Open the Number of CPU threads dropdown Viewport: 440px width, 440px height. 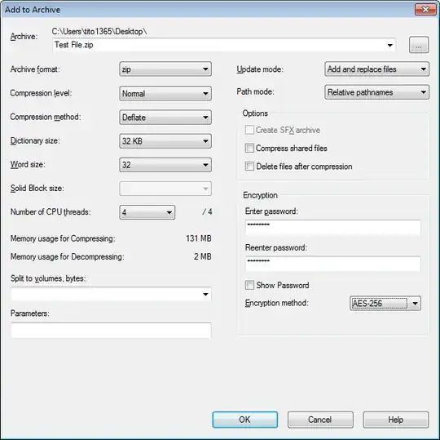[x=147, y=212]
